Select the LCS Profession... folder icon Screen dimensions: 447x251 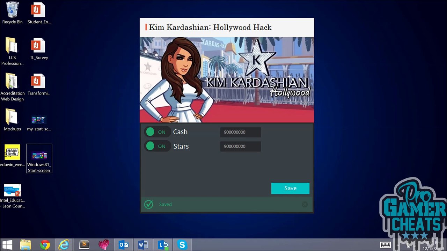12,52
